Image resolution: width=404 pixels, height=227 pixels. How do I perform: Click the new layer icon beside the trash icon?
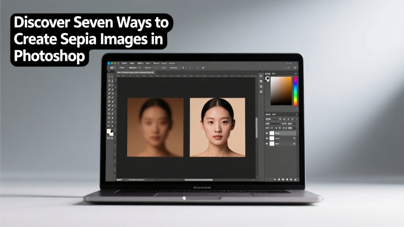point(291,179)
